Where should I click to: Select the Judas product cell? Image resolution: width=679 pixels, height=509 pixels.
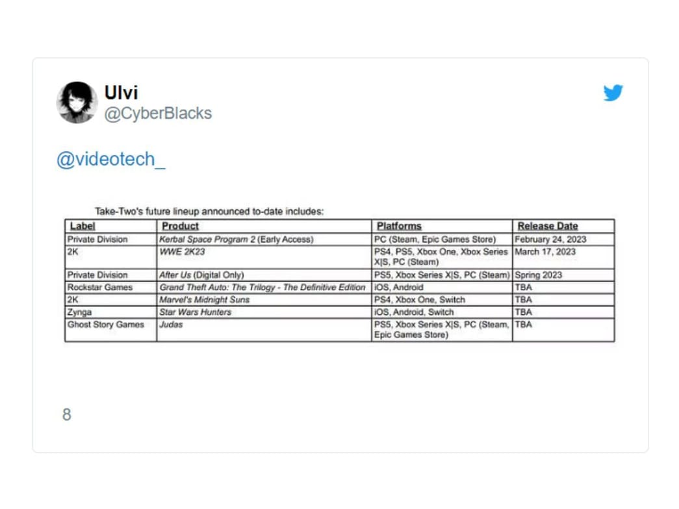pyautogui.click(x=171, y=325)
